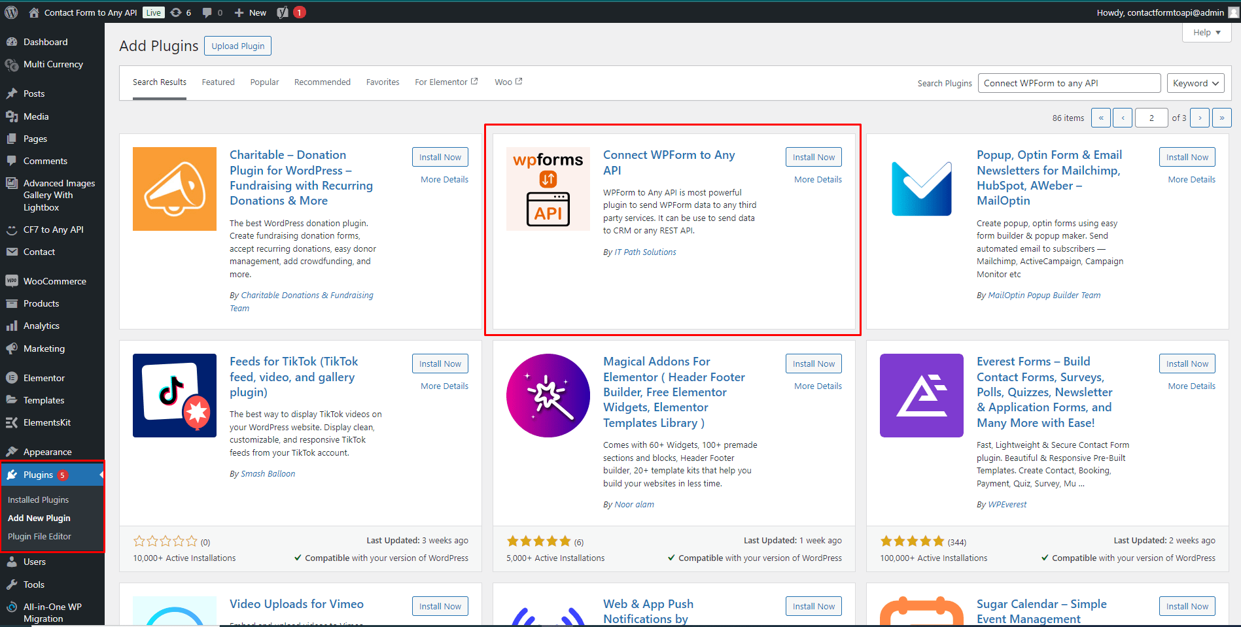Open Installed Plugins submenu
The width and height of the screenshot is (1241, 627).
click(x=38, y=500)
